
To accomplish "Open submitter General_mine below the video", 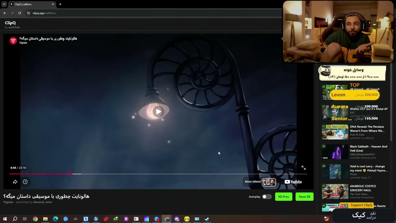I will pos(43,202).
